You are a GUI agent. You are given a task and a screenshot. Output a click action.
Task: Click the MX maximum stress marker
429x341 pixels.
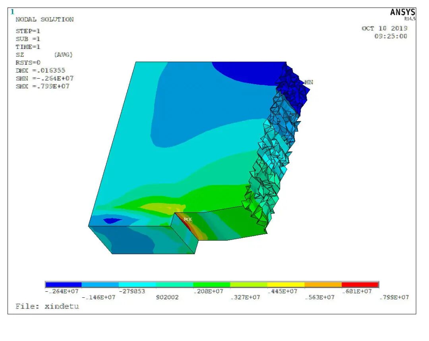pos(188,219)
